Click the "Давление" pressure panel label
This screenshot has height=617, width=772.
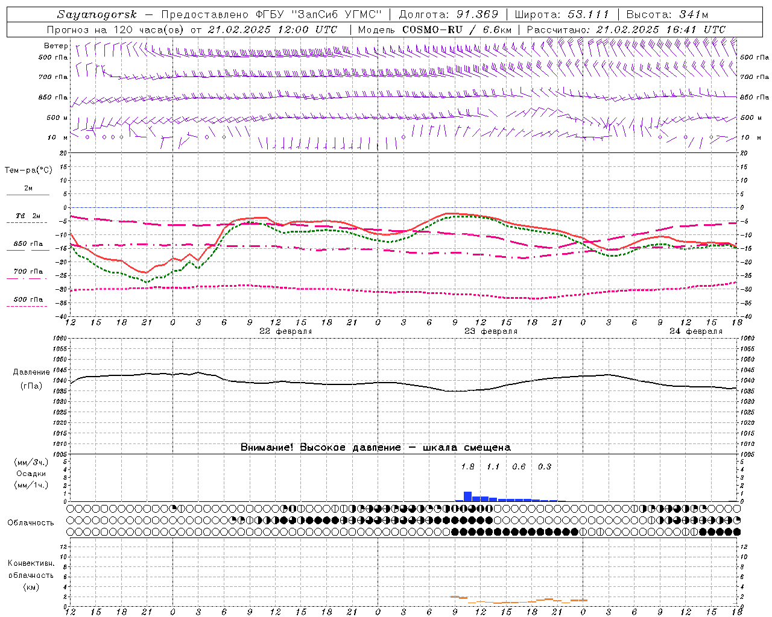(x=31, y=372)
